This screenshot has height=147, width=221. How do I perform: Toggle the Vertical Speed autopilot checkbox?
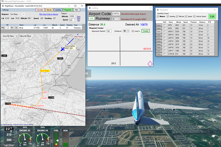(194, 17)
